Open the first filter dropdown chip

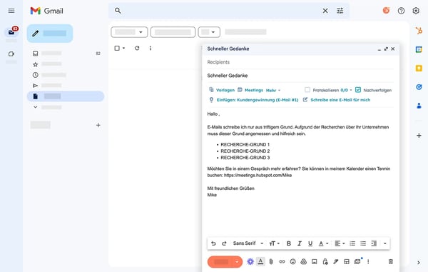coord(129,32)
